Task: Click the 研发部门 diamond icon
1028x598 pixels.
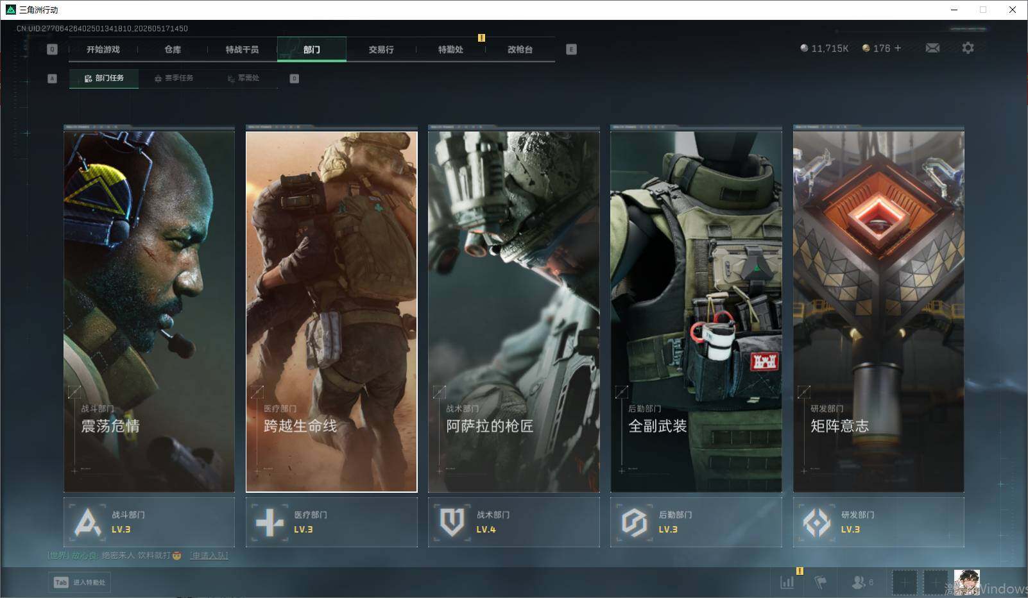Action: pos(817,522)
